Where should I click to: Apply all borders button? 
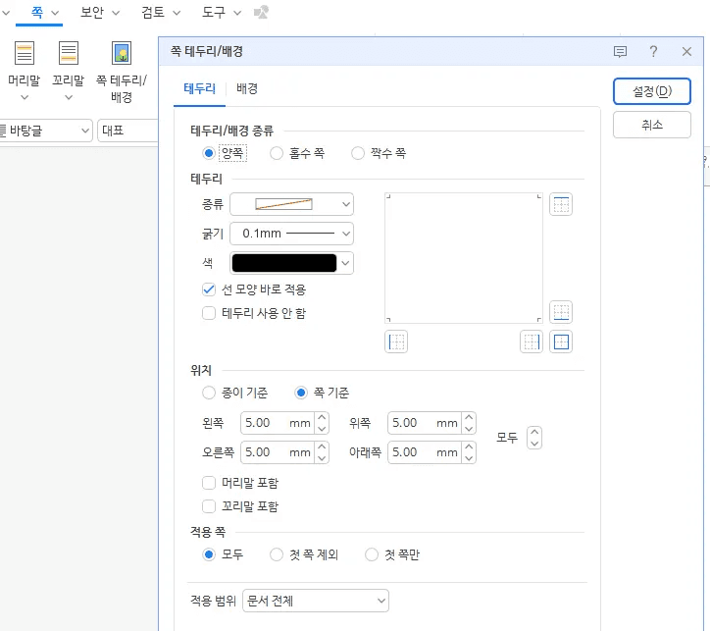click(561, 342)
